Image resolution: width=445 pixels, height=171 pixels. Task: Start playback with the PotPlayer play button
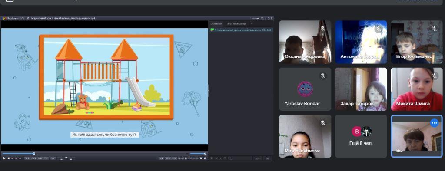4,158
